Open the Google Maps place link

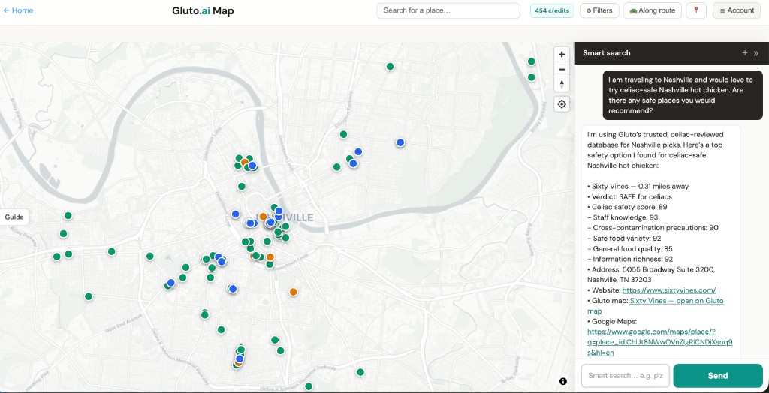[x=659, y=342]
